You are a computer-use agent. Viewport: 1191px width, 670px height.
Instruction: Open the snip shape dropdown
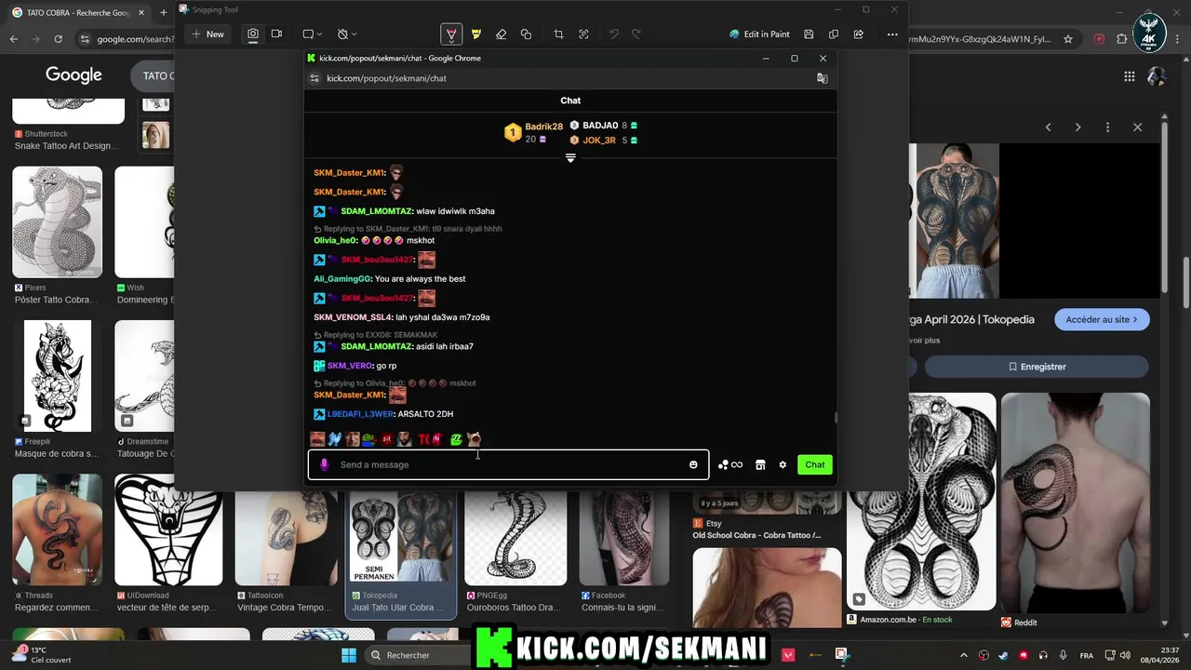coord(313,34)
